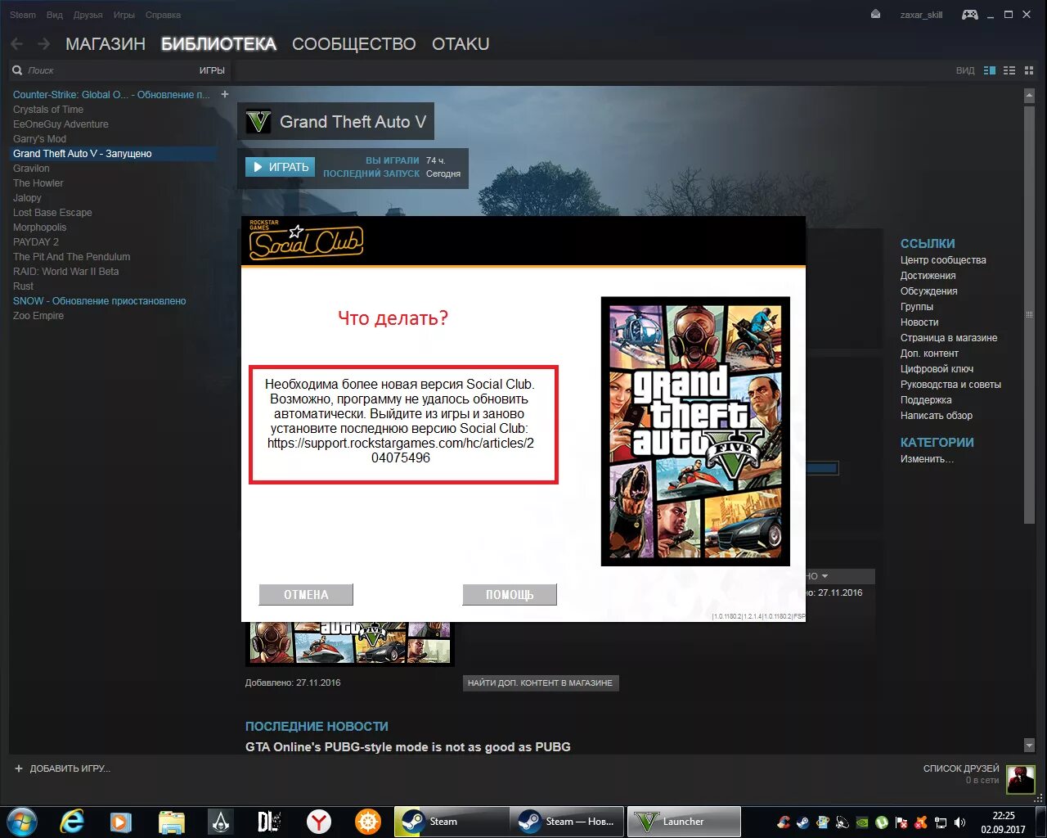
Task: Click the CCleaner tray icon
Action: [x=784, y=822]
